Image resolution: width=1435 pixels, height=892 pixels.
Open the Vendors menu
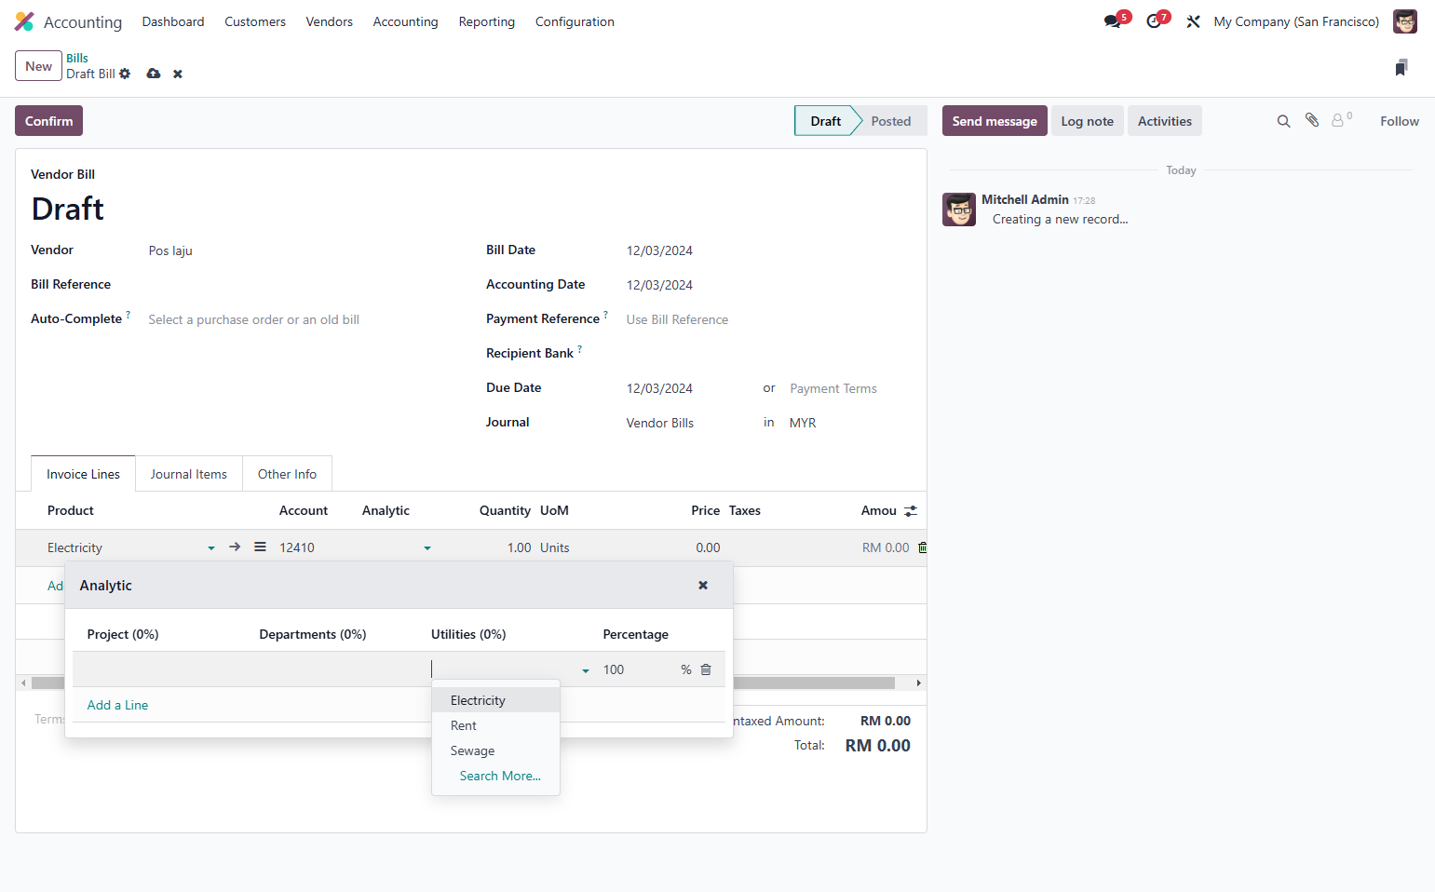coord(329,21)
